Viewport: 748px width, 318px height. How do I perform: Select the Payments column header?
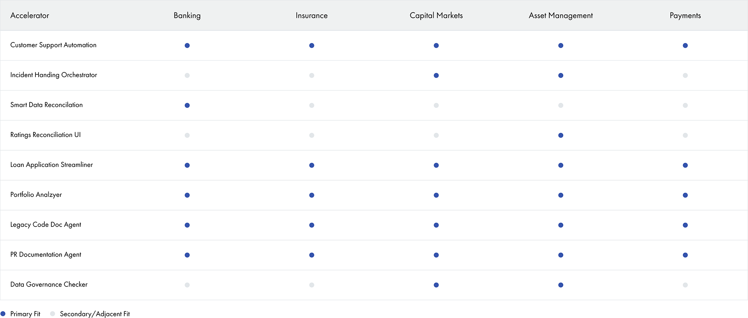685,16
